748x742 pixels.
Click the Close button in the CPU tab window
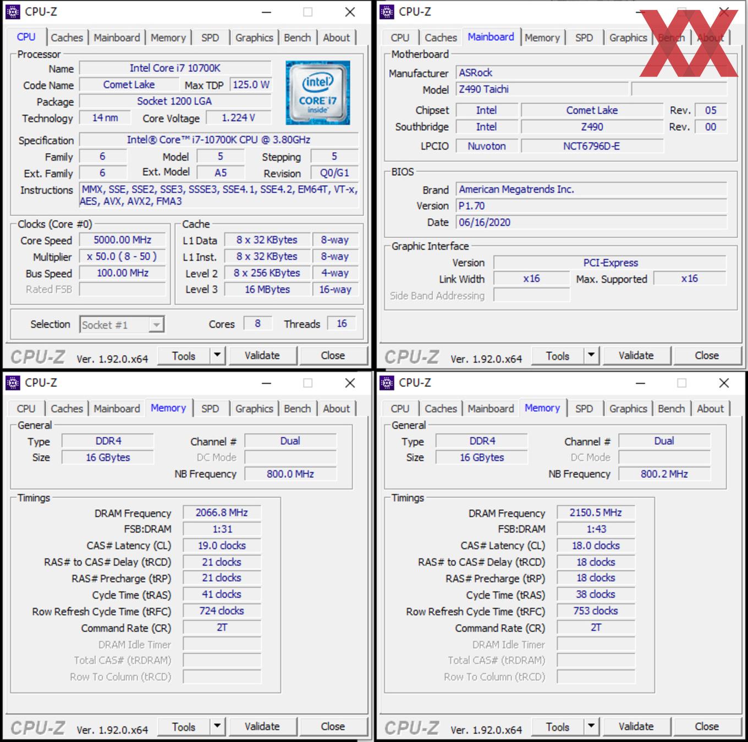point(333,356)
